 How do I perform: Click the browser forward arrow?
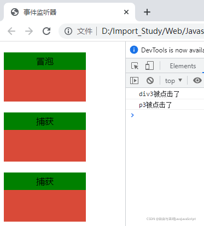[29, 31]
